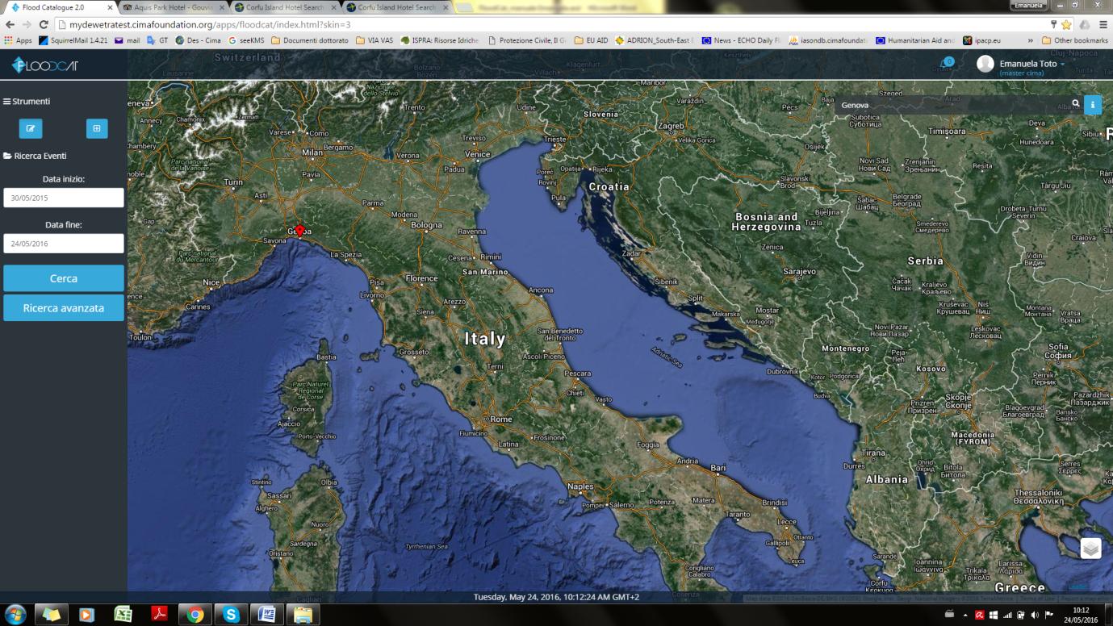Screen dimensions: 1113x626
Task: Open the map layers switcher icon
Action: coord(1091,549)
